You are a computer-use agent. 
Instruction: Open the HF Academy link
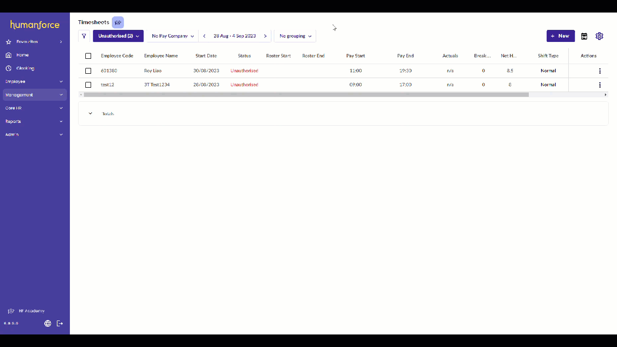click(31, 311)
